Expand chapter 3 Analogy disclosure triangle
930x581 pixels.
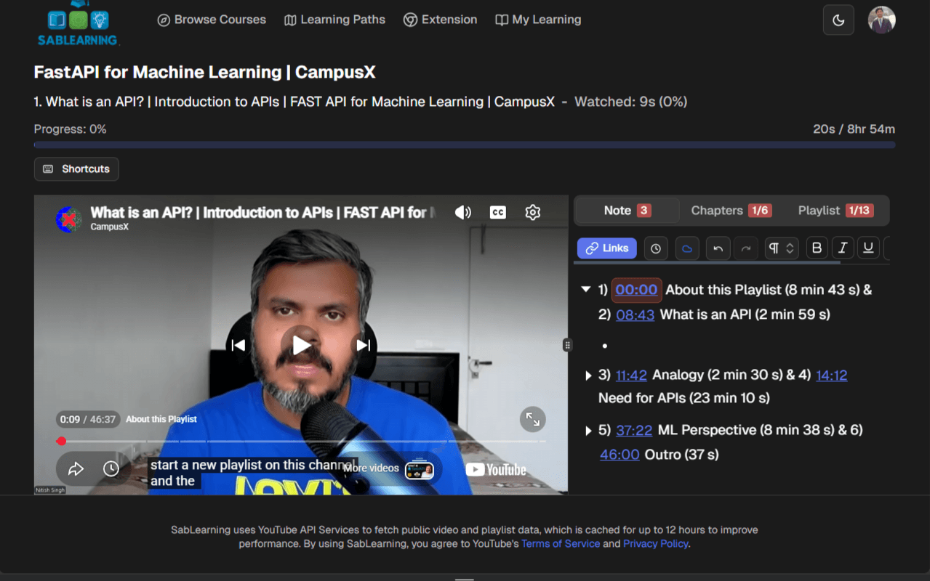(x=588, y=375)
